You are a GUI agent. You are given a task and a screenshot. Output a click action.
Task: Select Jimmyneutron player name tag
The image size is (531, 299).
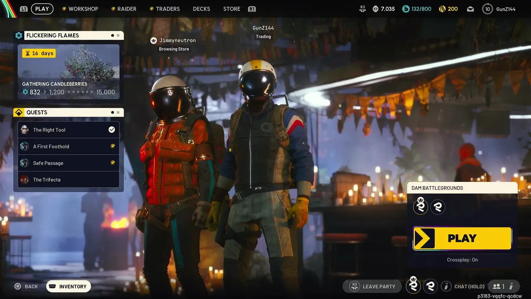[177, 40]
